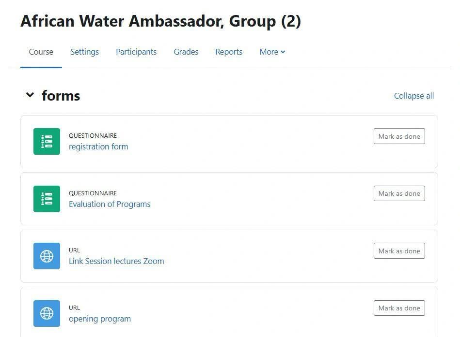Viewport: 460px width, 337px height.
Task: Mark Evaluation of Programs as done
Action: click(x=399, y=193)
